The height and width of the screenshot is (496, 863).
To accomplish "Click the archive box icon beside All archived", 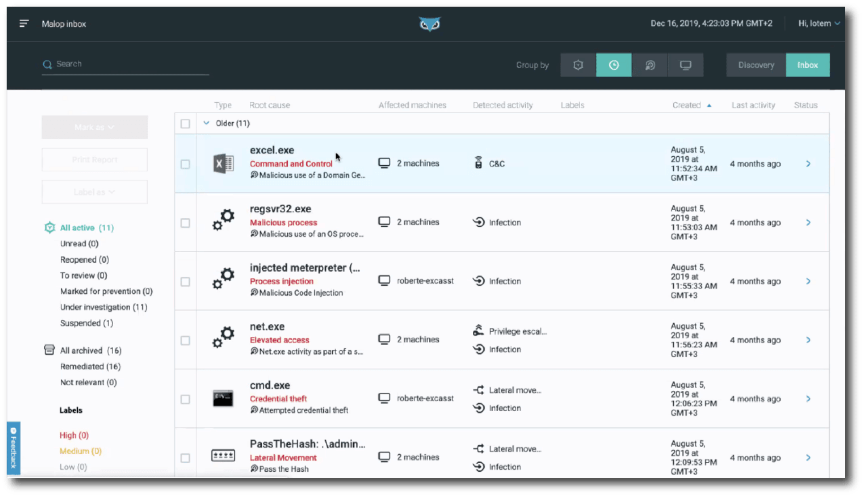I will (x=49, y=350).
